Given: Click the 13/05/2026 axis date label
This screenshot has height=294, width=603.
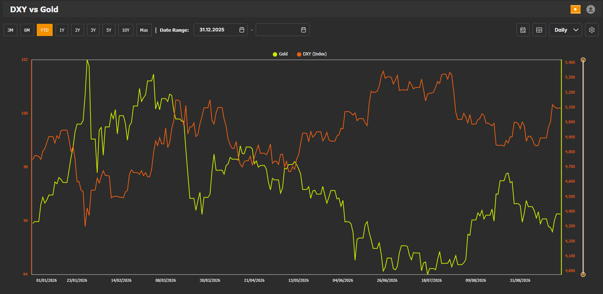Looking at the screenshot, I should (x=299, y=280).
